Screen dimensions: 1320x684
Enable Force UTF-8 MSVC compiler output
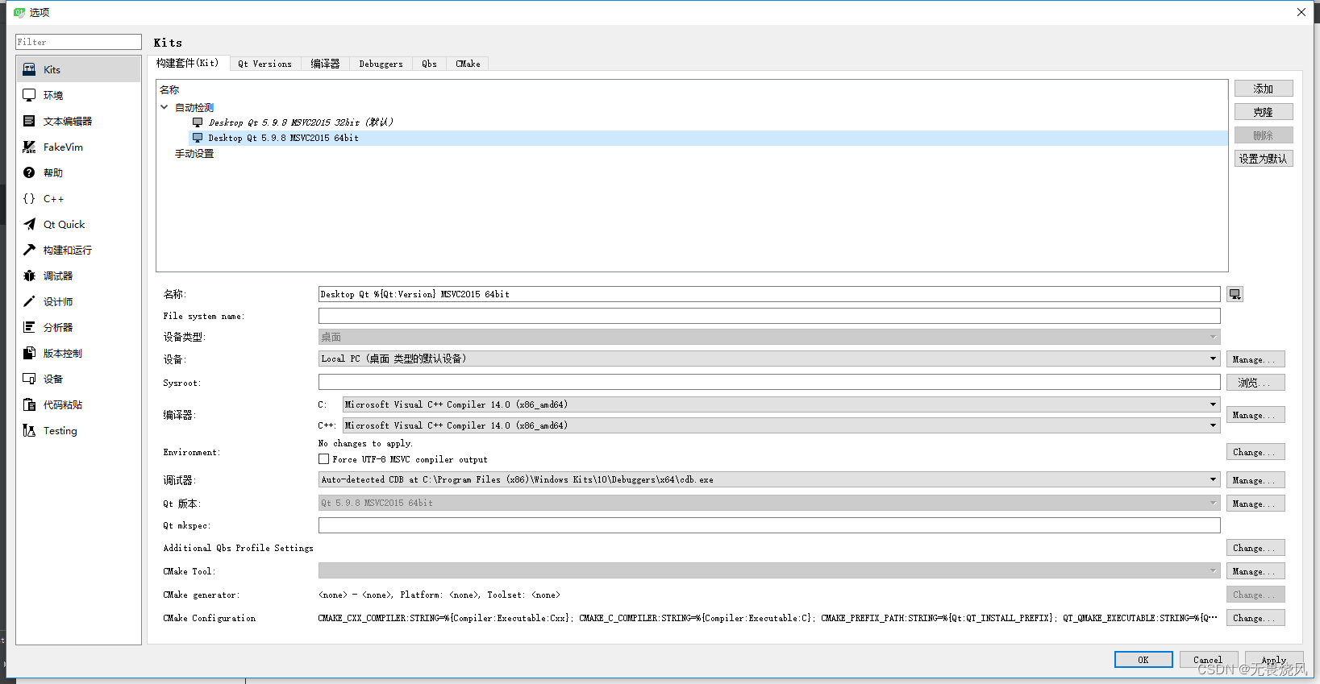(324, 459)
